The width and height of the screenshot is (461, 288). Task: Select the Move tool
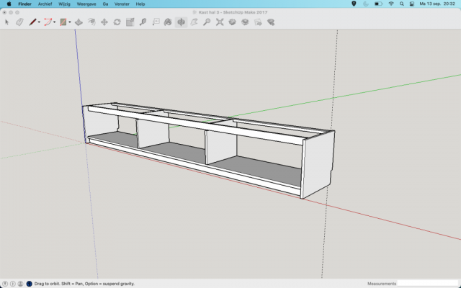pos(104,22)
